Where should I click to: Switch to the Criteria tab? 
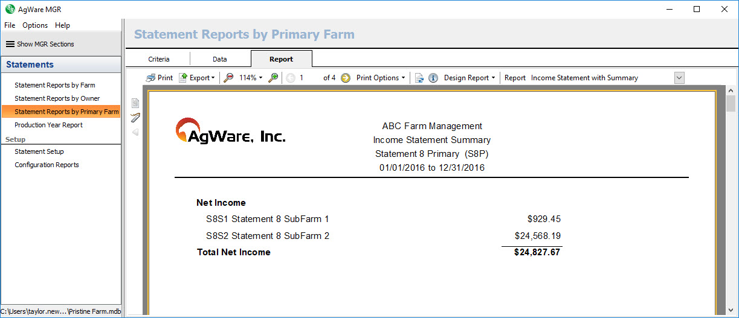(x=159, y=59)
